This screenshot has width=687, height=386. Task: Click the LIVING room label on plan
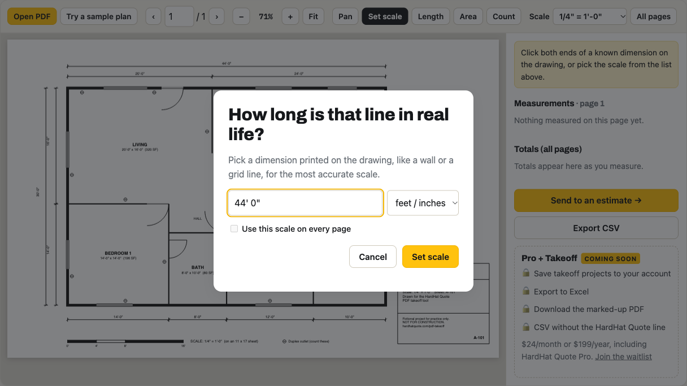(x=140, y=145)
